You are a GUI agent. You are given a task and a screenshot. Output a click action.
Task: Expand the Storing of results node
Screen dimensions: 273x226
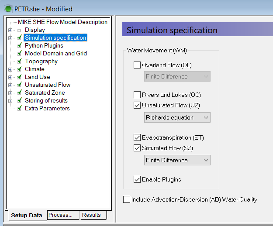pyautogui.click(x=10, y=101)
